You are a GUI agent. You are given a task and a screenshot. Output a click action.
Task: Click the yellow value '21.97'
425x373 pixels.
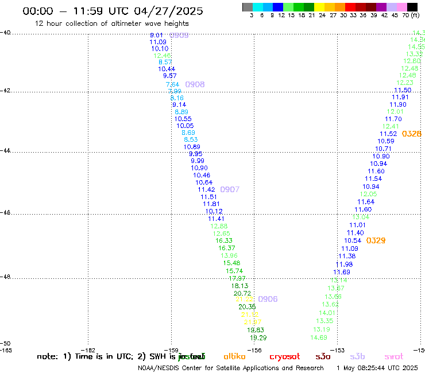[253, 322]
